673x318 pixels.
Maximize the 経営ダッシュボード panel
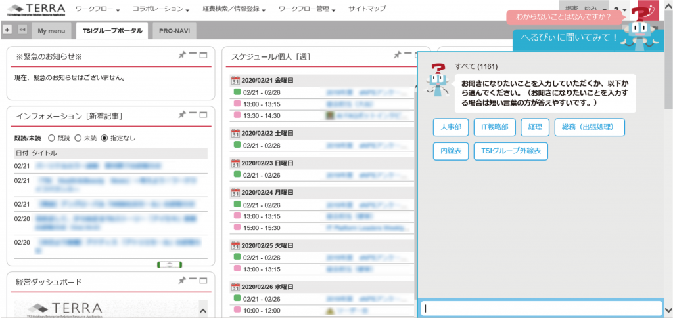(204, 281)
